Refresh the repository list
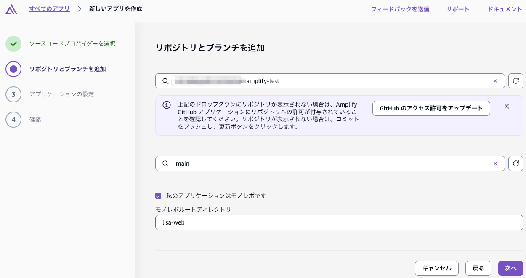526x278 pixels. pos(516,81)
